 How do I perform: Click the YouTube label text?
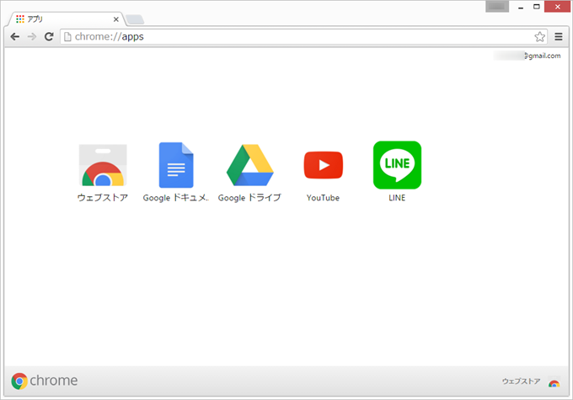click(323, 198)
